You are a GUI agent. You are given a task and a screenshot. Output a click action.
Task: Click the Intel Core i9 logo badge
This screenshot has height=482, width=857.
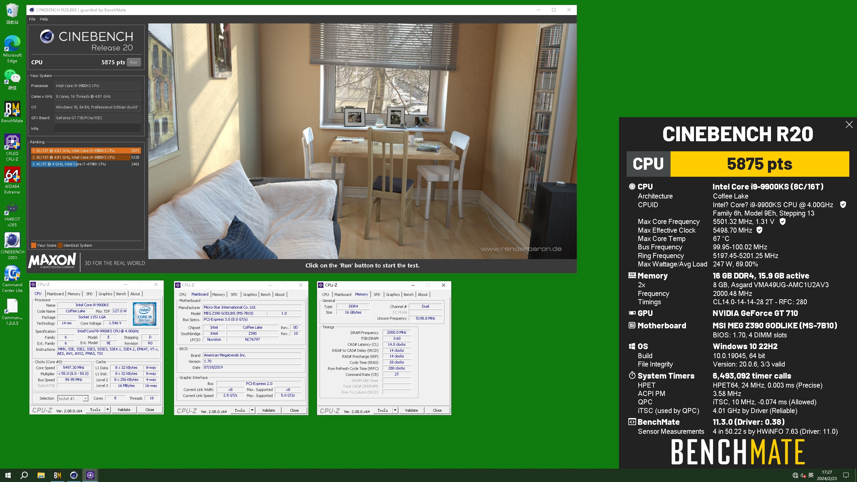coord(145,314)
